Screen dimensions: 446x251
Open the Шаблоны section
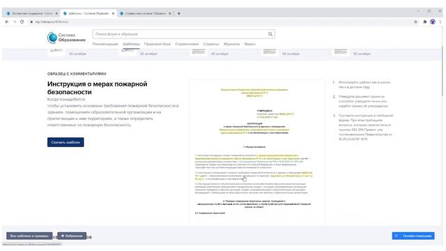pyautogui.click(x=131, y=44)
